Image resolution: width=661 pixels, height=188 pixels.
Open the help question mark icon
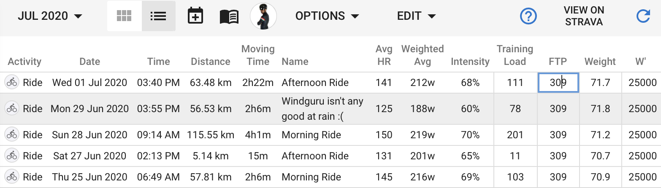click(528, 16)
